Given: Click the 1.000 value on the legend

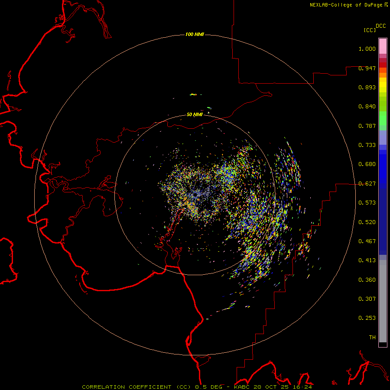Looking at the screenshot, I should tap(367, 49).
